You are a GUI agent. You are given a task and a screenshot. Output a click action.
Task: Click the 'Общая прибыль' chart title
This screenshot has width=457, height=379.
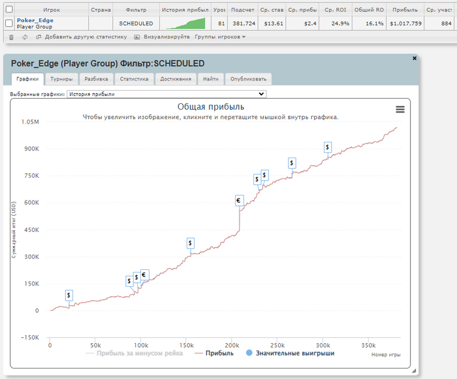click(x=211, y=107)
